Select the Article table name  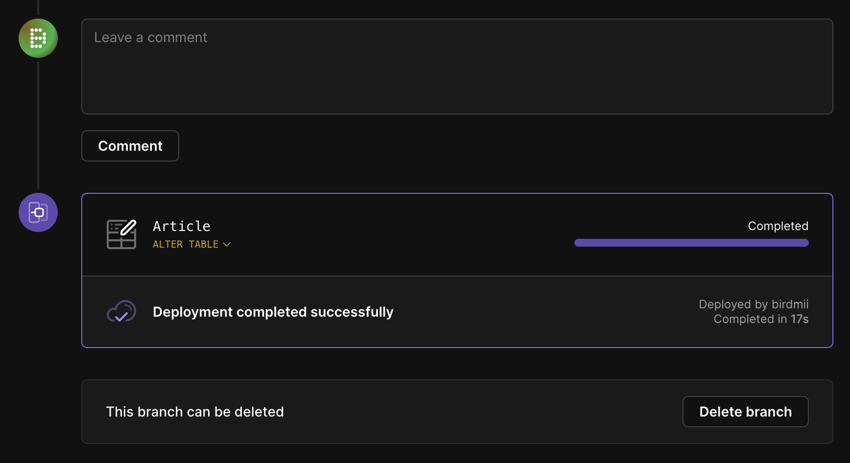click(182, 226)
